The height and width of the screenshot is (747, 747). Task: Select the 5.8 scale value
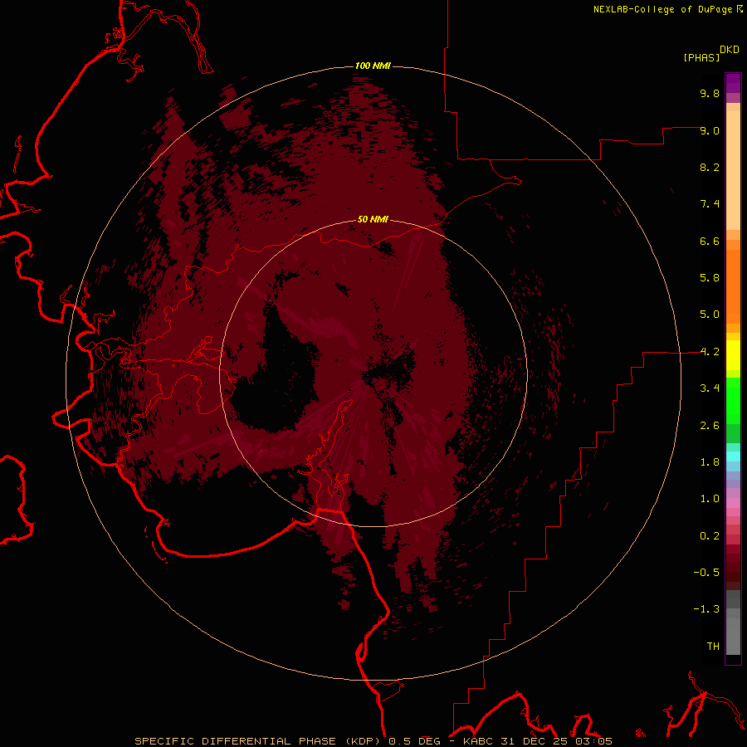pos(710,278)
